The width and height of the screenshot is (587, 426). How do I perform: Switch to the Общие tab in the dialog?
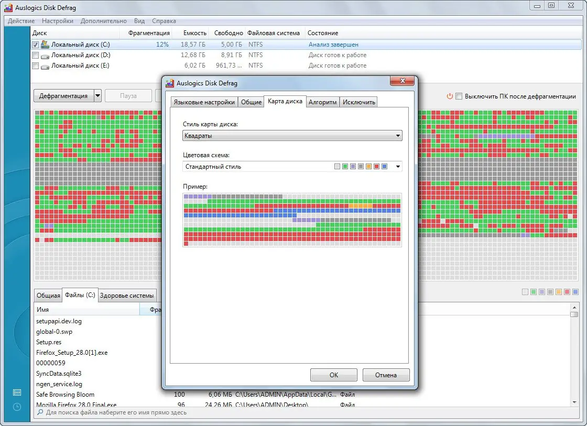tap(251, 102)
